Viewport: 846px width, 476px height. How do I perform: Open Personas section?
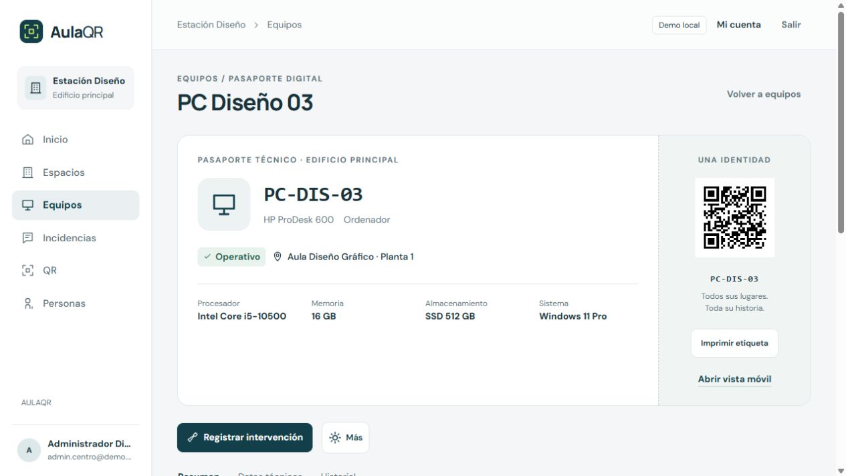[x=76, y=304]
